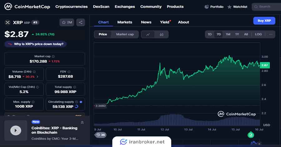Play the CoinBites XRP video
Viewport: 281px width, 147px height.
[16, 130]
